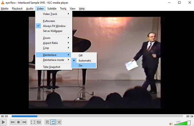
Task: Open extended settings equalizer icon
Action: click(x=39, y=122)
